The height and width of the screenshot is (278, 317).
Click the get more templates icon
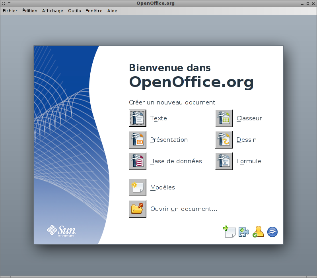point(229,232)
